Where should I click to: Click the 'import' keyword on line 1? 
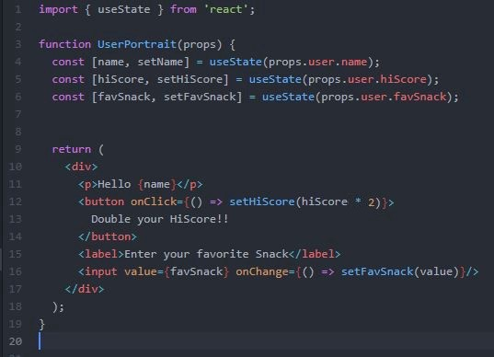[58, 10]
